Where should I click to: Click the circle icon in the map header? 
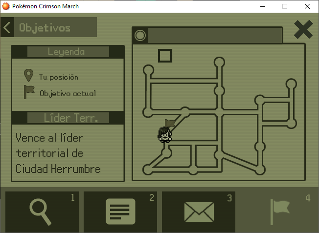(140, 35)
